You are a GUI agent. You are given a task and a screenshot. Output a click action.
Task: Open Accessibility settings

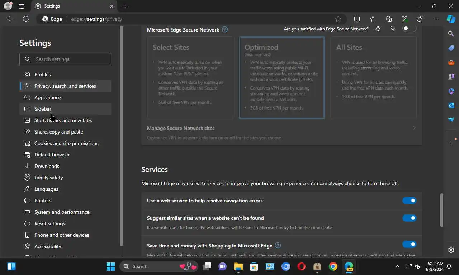tap(65, 246)
